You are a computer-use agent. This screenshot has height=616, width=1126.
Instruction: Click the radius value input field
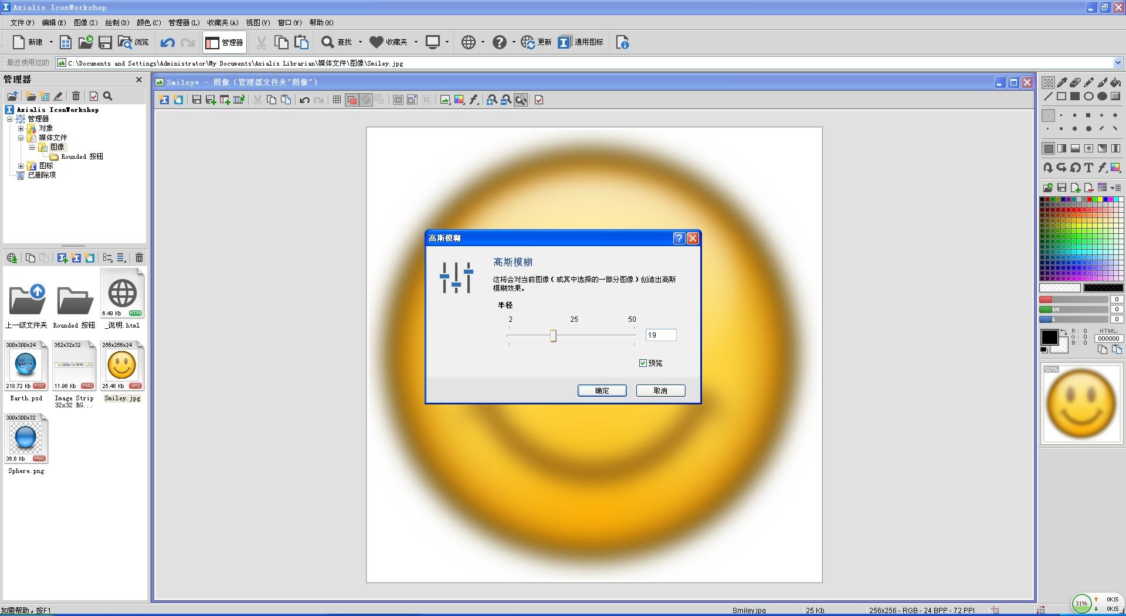pyautogui.click(x=660, y=335)
